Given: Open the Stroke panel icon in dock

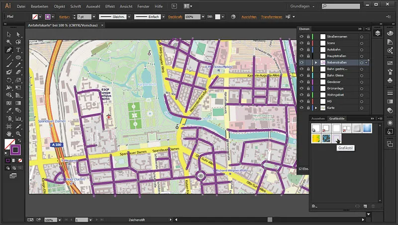Looking at the screenshot, I should pyautogui.click(x=390, y=93).
